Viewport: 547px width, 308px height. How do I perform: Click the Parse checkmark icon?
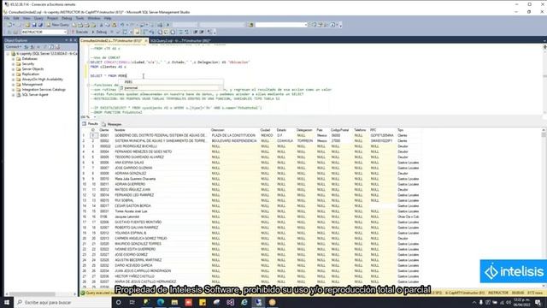[118, 33]
